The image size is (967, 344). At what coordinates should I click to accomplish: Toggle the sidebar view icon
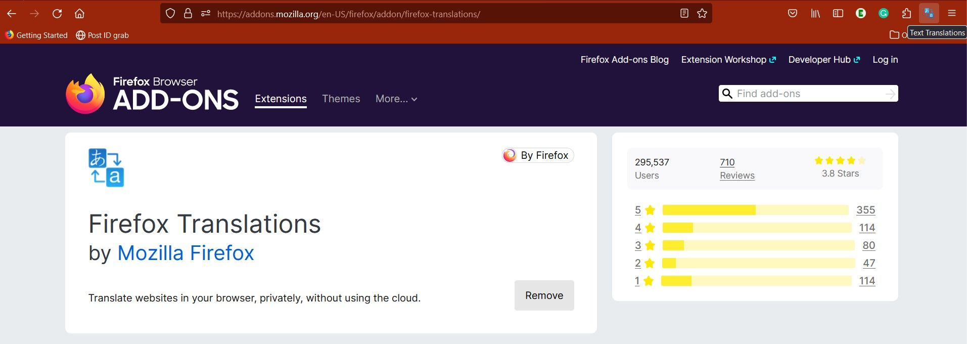[x=838, y=14]
